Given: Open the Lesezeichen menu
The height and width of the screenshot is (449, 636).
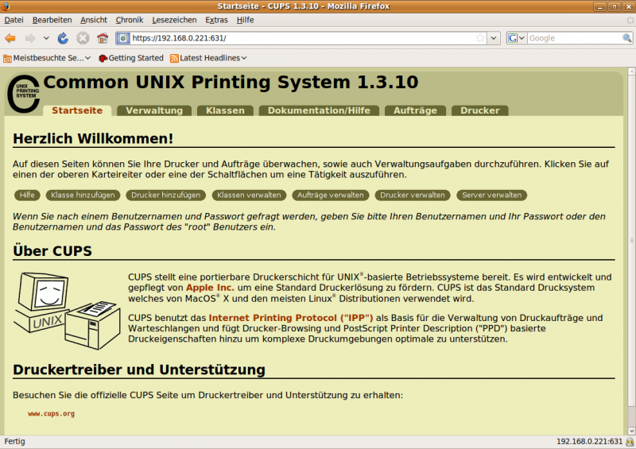Looking at the screenshot, I should (x=174, y=20).
